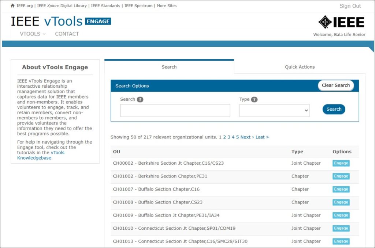Click the Clear Search button
This screenshot has width=375, height=248.
[336, 85]
